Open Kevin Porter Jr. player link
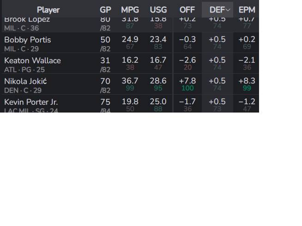This screenshot has height=226, width=302. tap(31, 102)
